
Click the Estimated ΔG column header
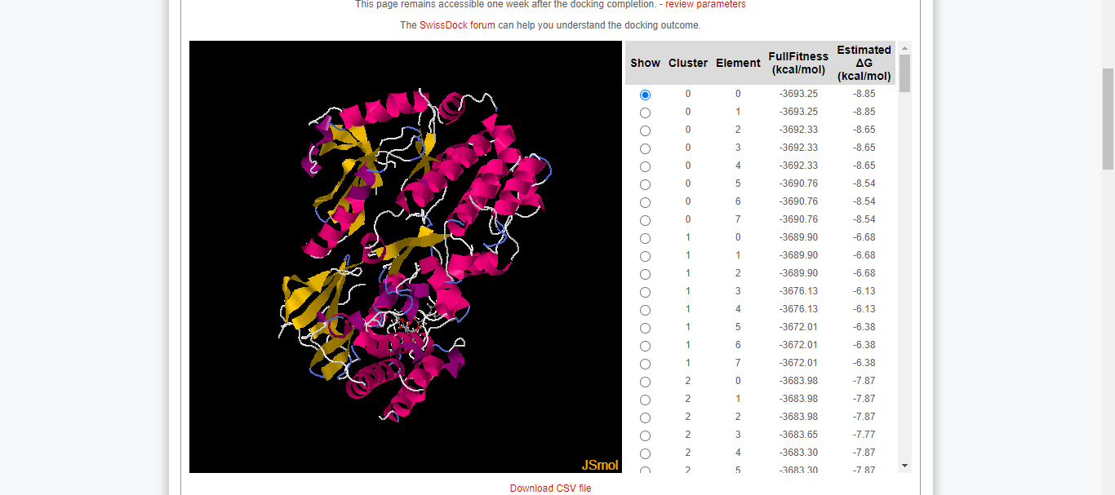pos(864,63)
